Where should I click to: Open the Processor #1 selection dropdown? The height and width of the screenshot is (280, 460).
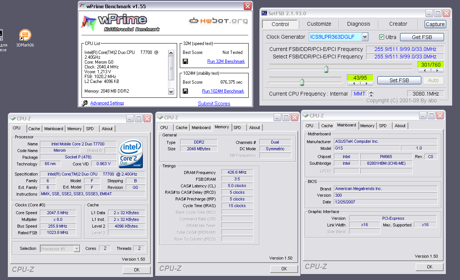pos(77,249)
